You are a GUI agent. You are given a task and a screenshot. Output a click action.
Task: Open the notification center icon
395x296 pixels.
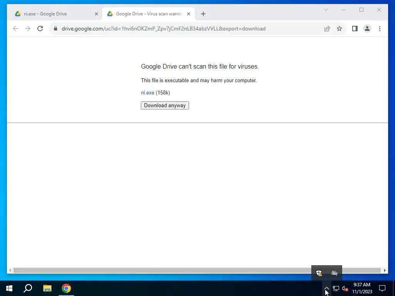[382, 288]
